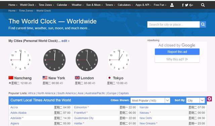The image size is (215, 126).
Task: Open the purple settings gear icon
Action: [x=209, y=99]
